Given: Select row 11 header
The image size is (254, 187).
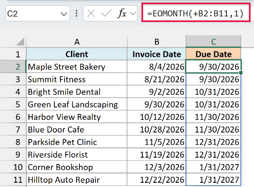Looking at the screenshot, I should pyautogui.click(x=13, y=179).
